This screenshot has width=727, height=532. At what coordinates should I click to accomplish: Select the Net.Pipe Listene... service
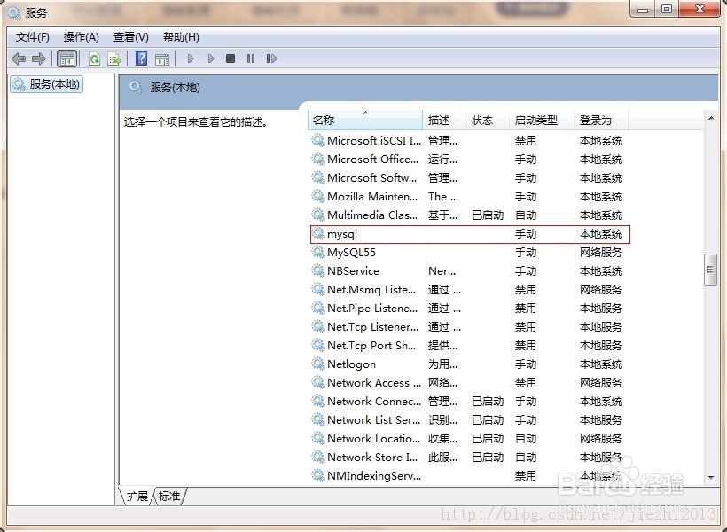pyautogui.click(x=468, y=308)
